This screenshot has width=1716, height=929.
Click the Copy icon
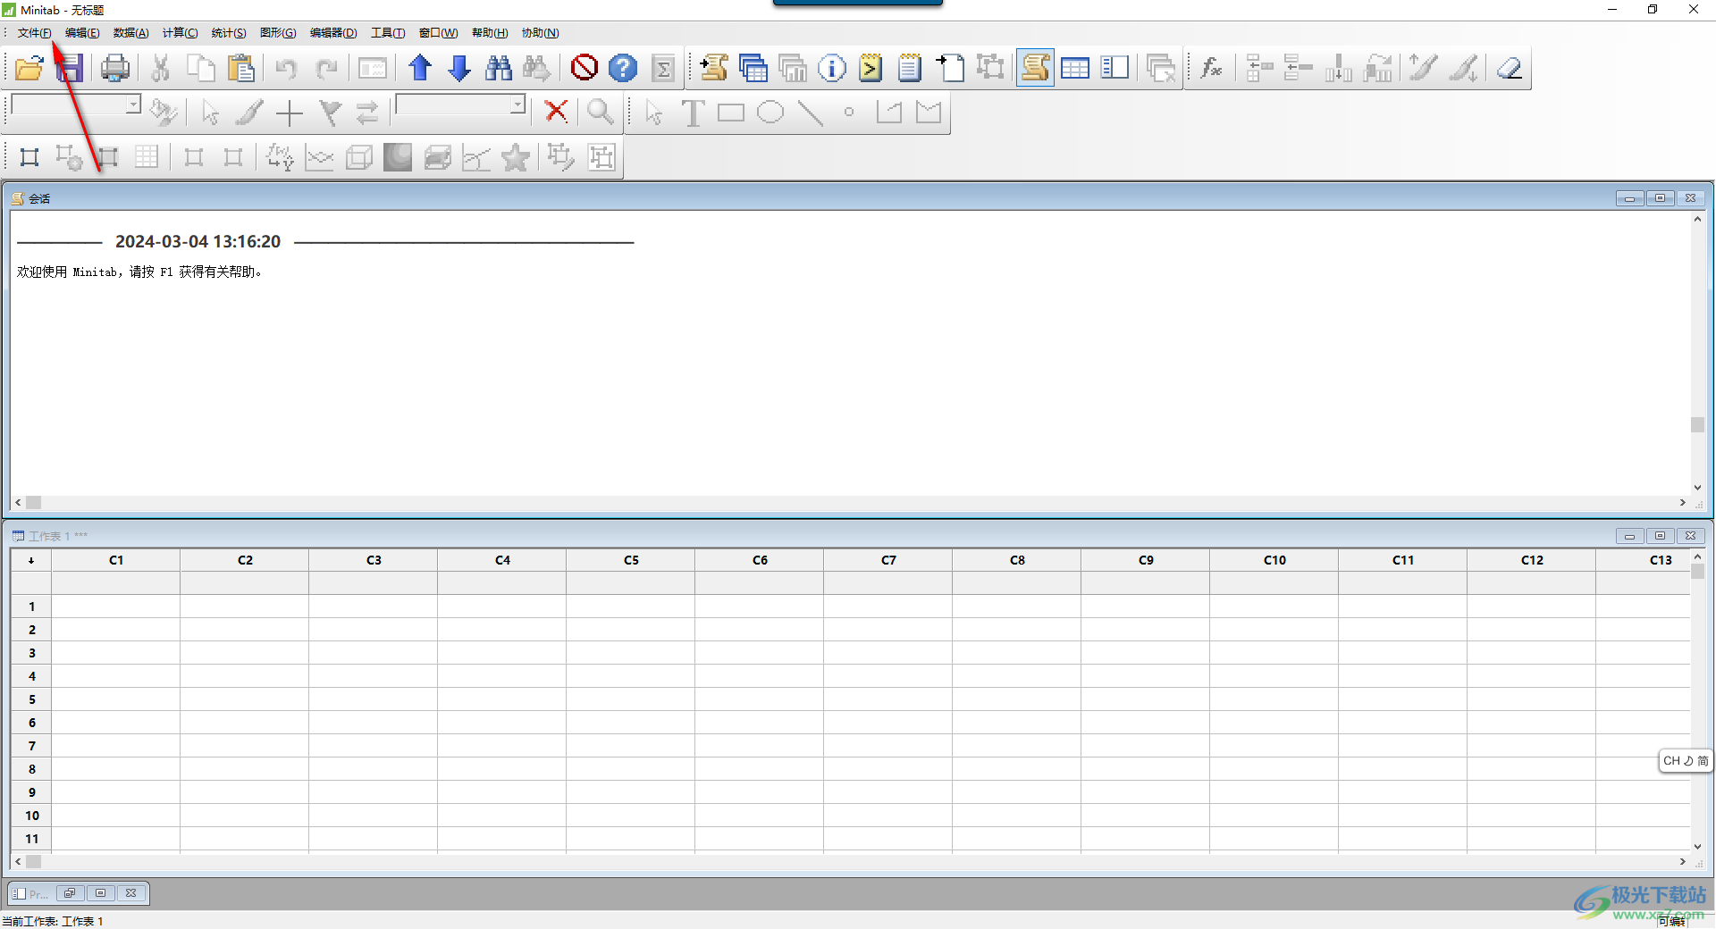(201, 68)
